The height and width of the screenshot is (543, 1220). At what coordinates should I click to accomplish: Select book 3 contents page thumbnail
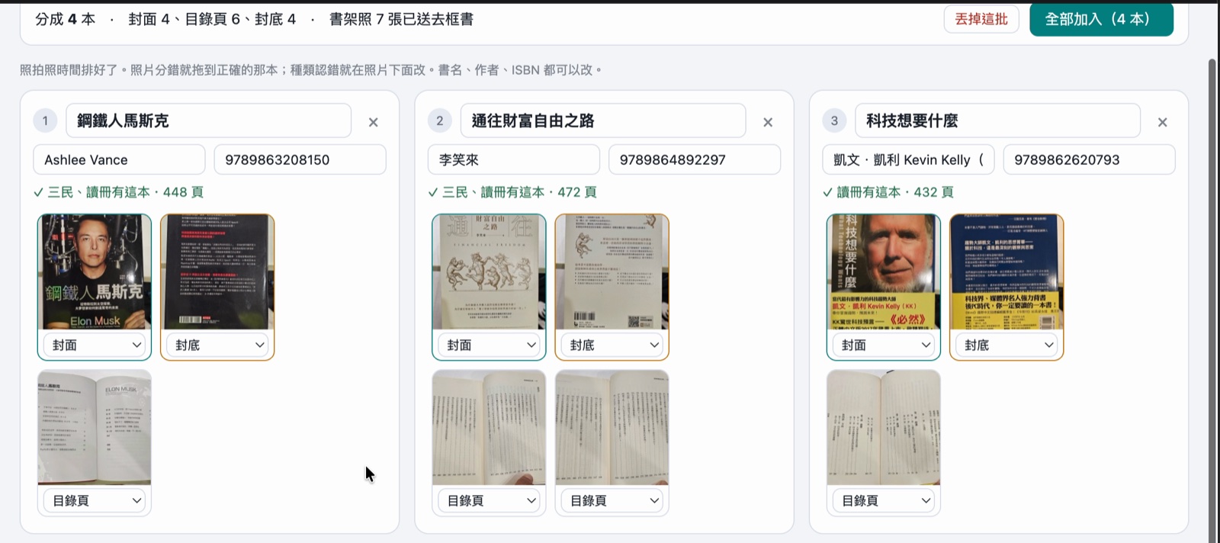click(883, 428)
